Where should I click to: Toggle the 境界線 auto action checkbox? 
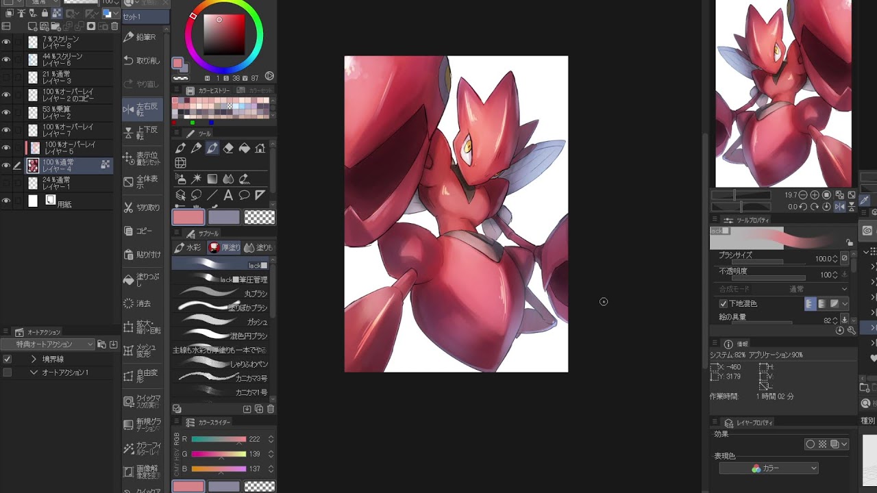(x=7, y=359)
